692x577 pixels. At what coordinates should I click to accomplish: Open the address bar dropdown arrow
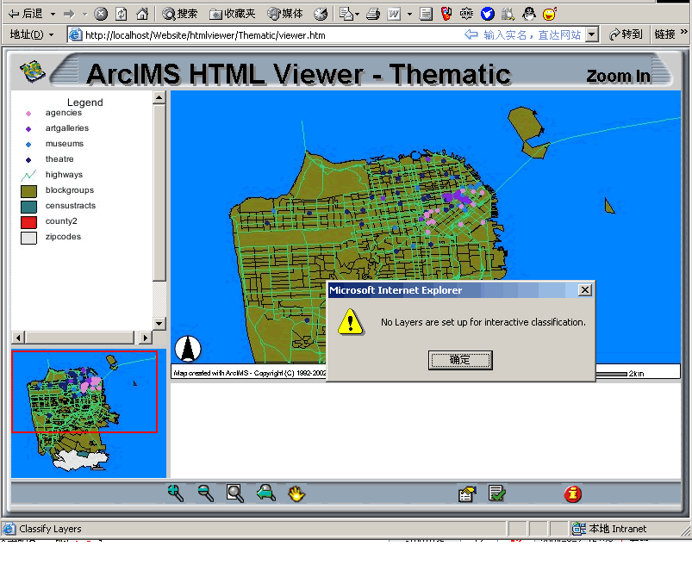[x=592, y=34]
